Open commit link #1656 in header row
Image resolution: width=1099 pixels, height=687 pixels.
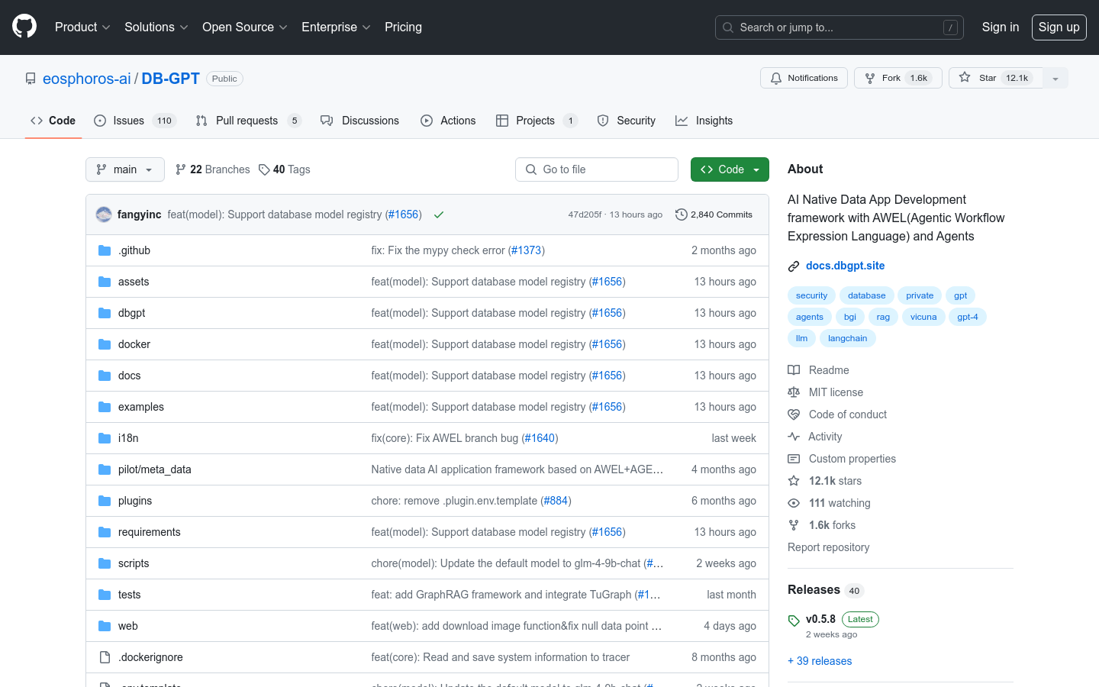click(x=404, y=214)
